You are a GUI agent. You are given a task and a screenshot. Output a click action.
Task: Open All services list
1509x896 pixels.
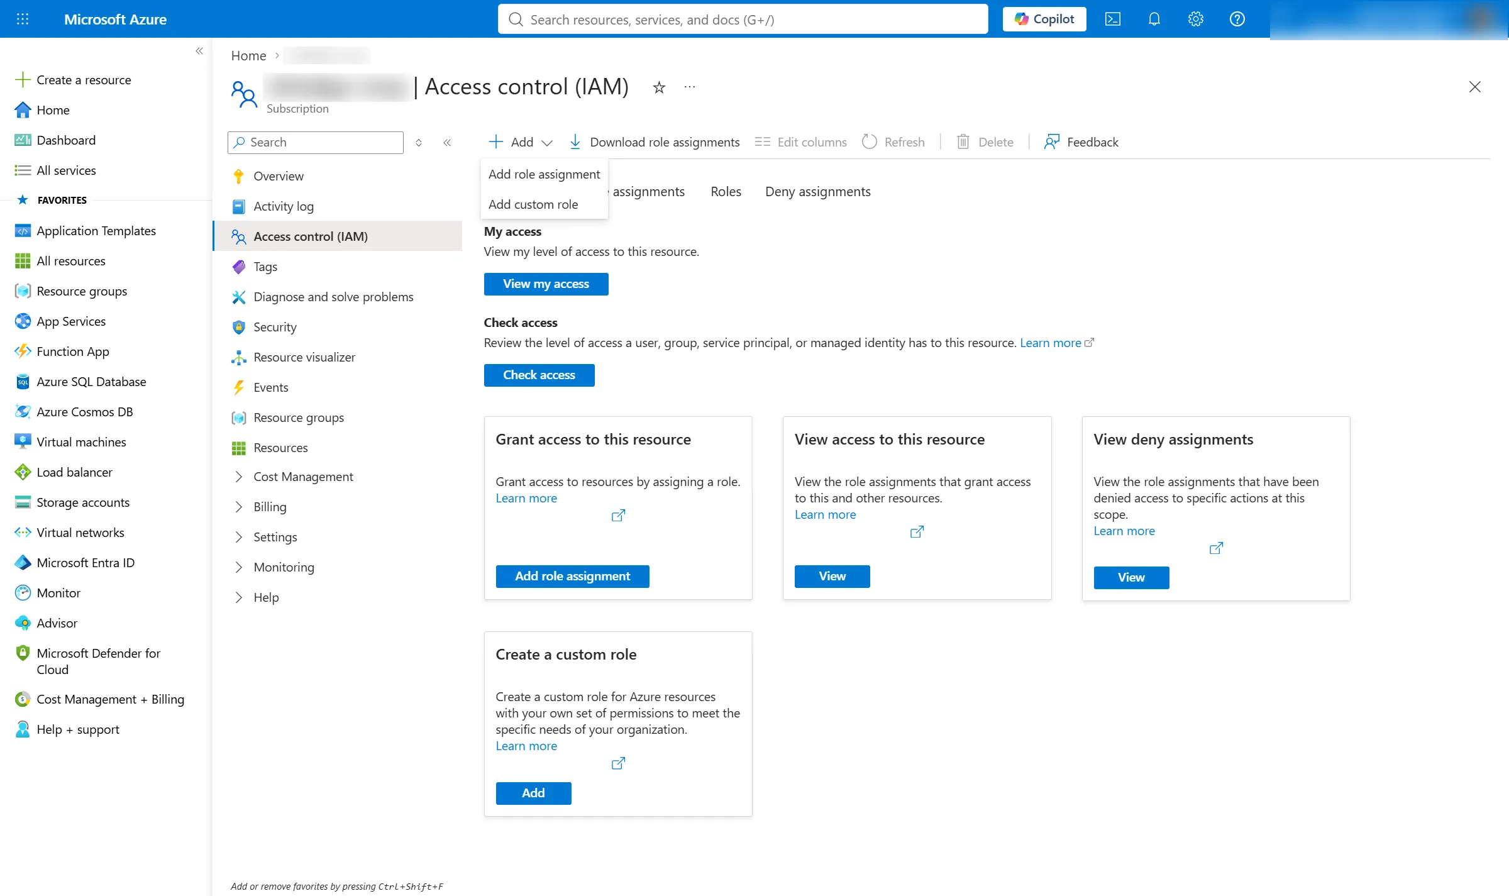(55, 170)
